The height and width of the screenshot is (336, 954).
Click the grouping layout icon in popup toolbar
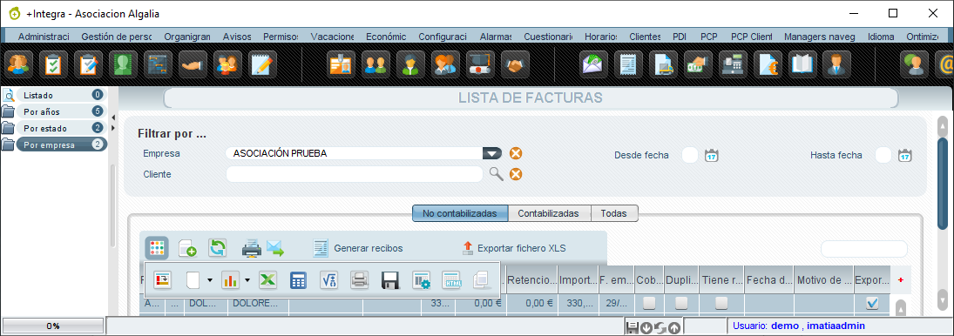[x=163, y=280]
